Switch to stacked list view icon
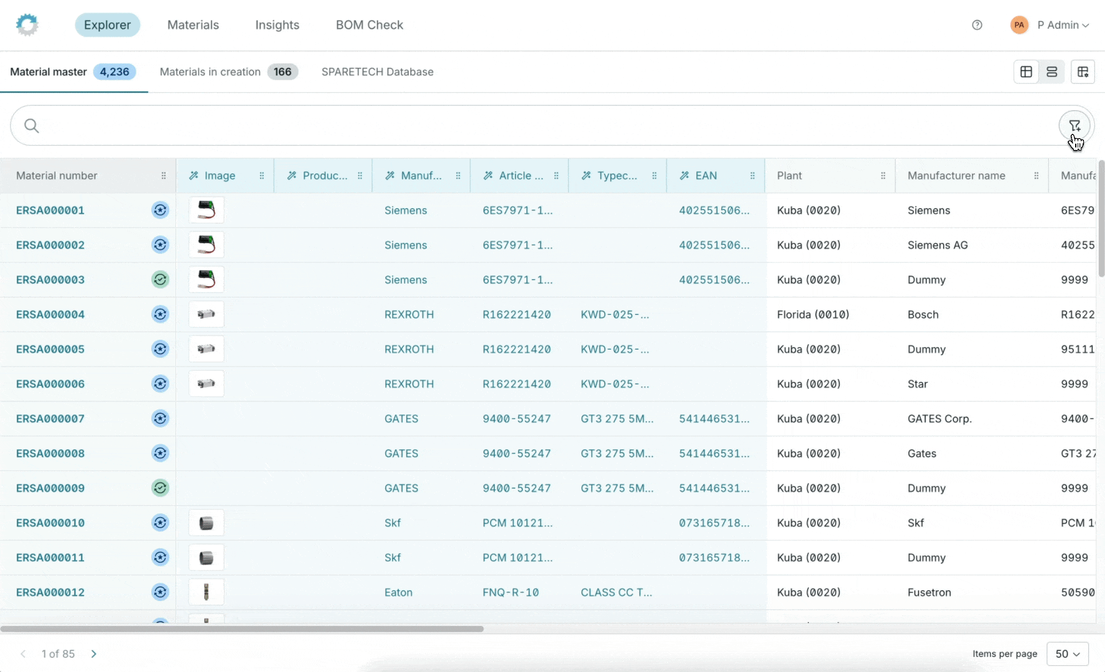The height and width of the screenshot is (672, 1105). pyautogui.click(x=1051, y=72)
